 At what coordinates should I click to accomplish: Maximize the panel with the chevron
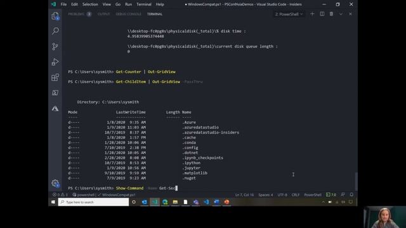(x=341, y=14)
